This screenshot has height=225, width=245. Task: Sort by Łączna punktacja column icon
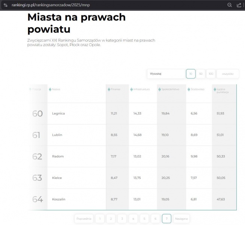[x=215, y=89]
